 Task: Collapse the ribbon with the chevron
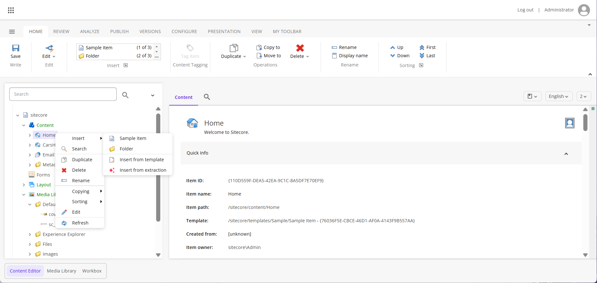click(590, 74)
